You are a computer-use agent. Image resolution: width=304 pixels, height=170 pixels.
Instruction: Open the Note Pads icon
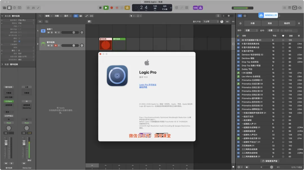click(x=289, y=8)
